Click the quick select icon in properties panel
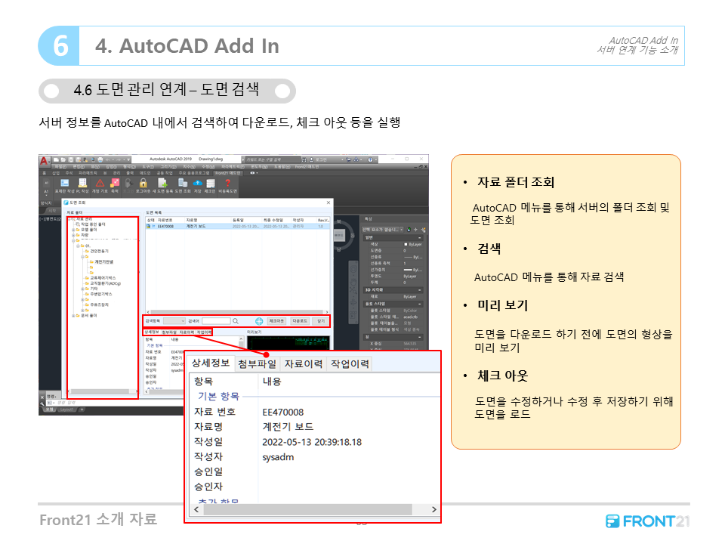Screen dimensions: 725x544 pyautogui.click(x=423, y=230)
